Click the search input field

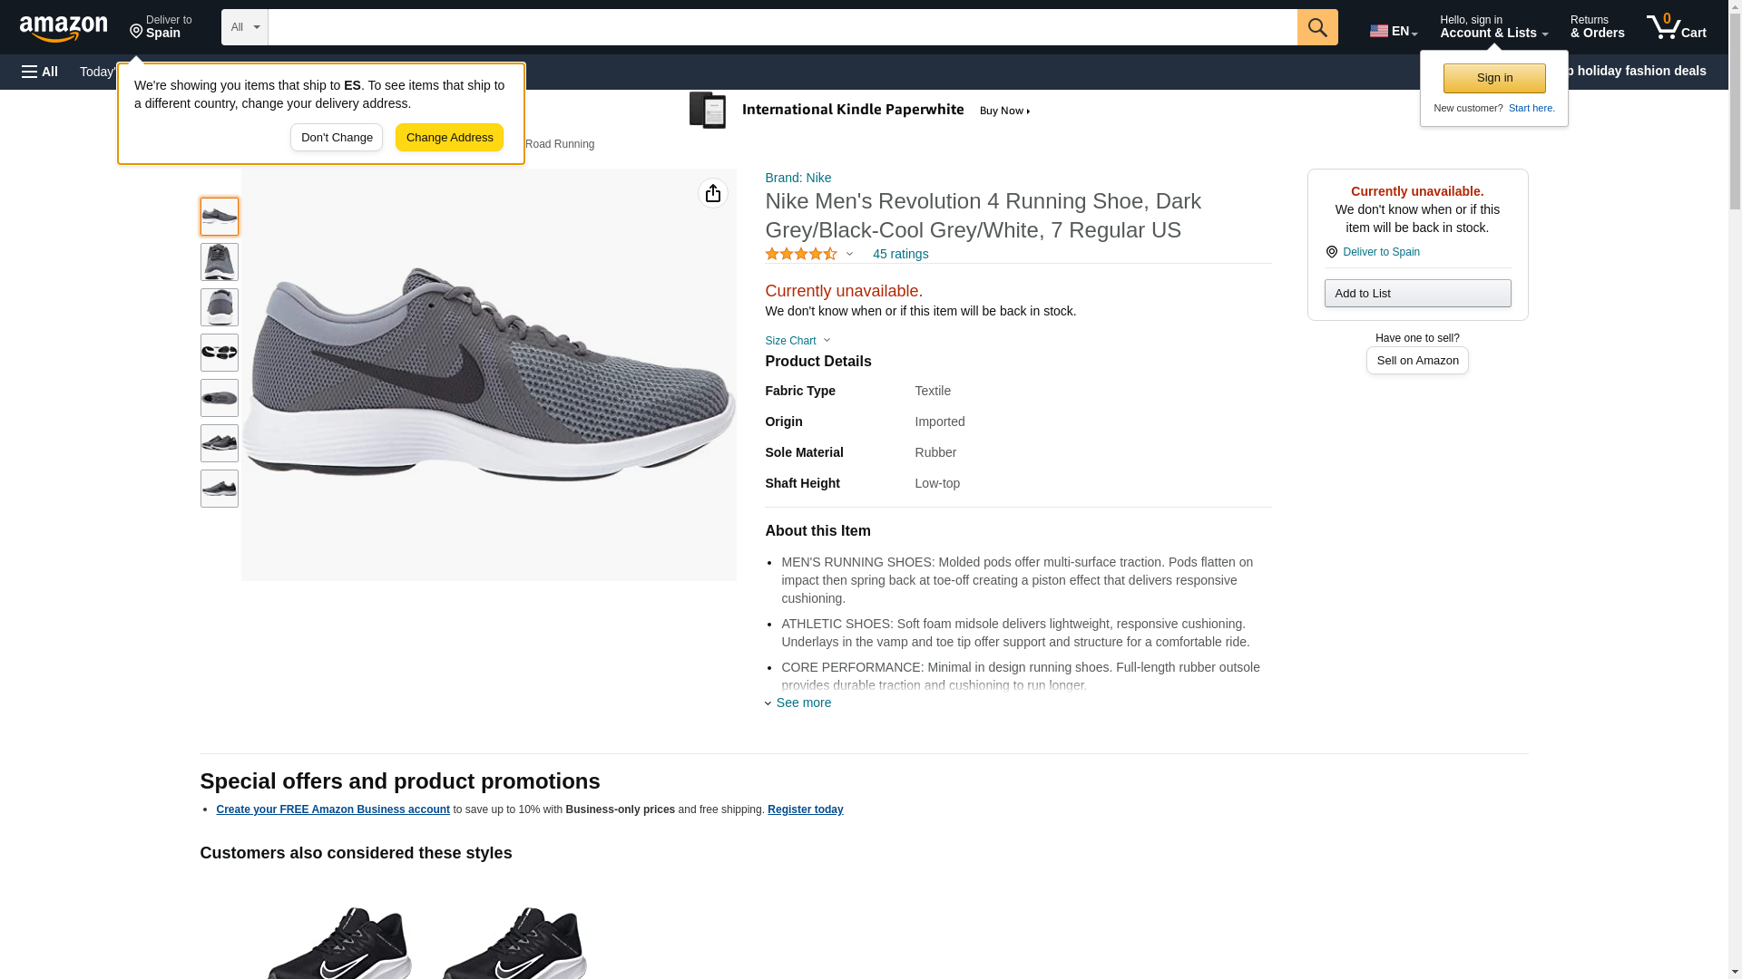[781, 27]
